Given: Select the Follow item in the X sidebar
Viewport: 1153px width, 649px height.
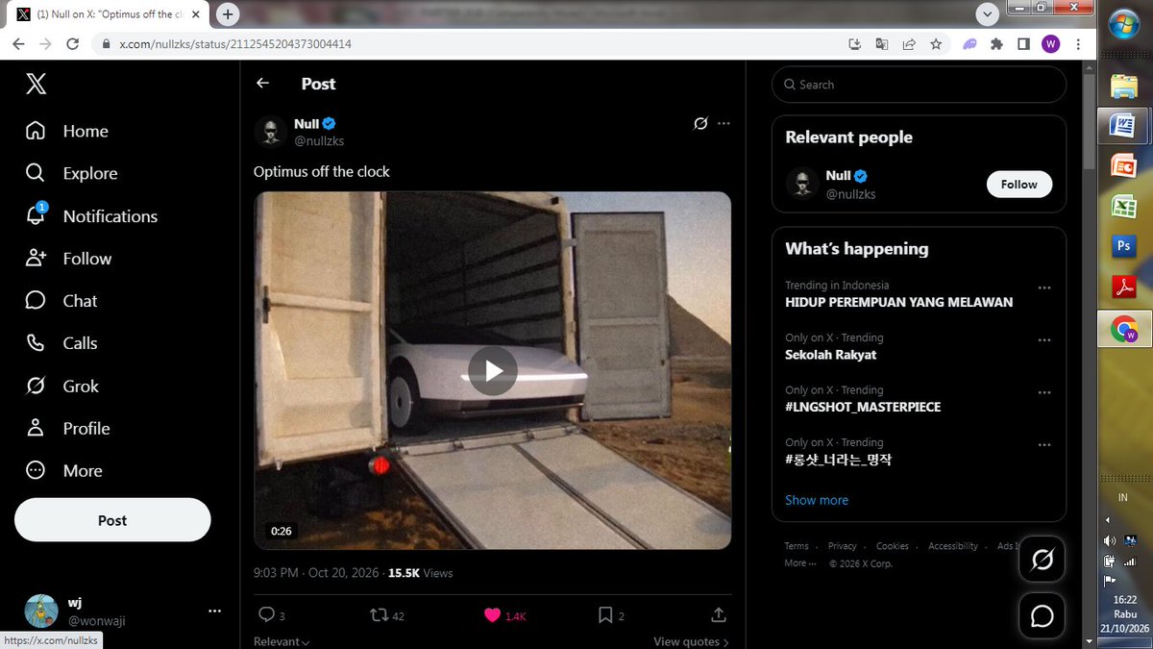Looking at the screenshot, I should pos(68,259).
